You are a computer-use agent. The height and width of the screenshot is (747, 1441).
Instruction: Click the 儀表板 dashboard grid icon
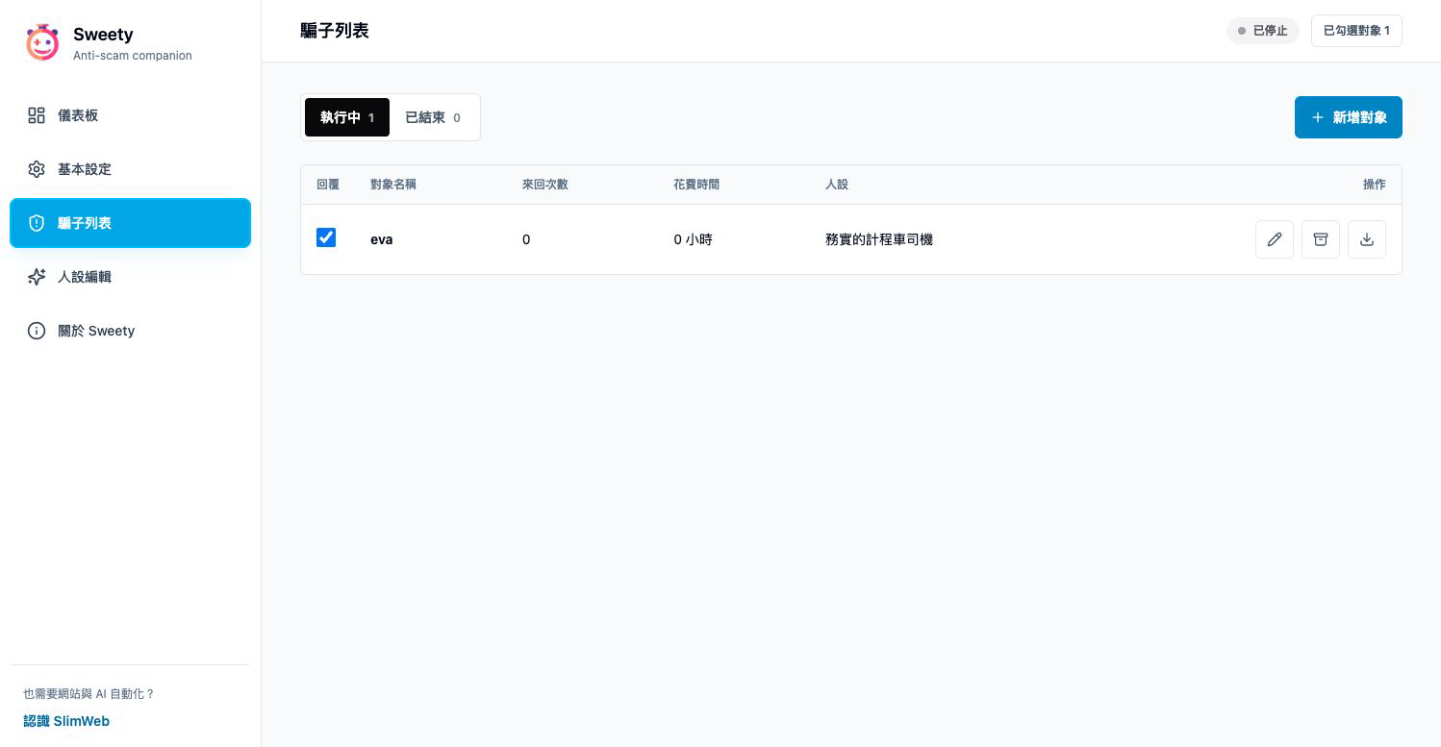(x=37, y=115)
